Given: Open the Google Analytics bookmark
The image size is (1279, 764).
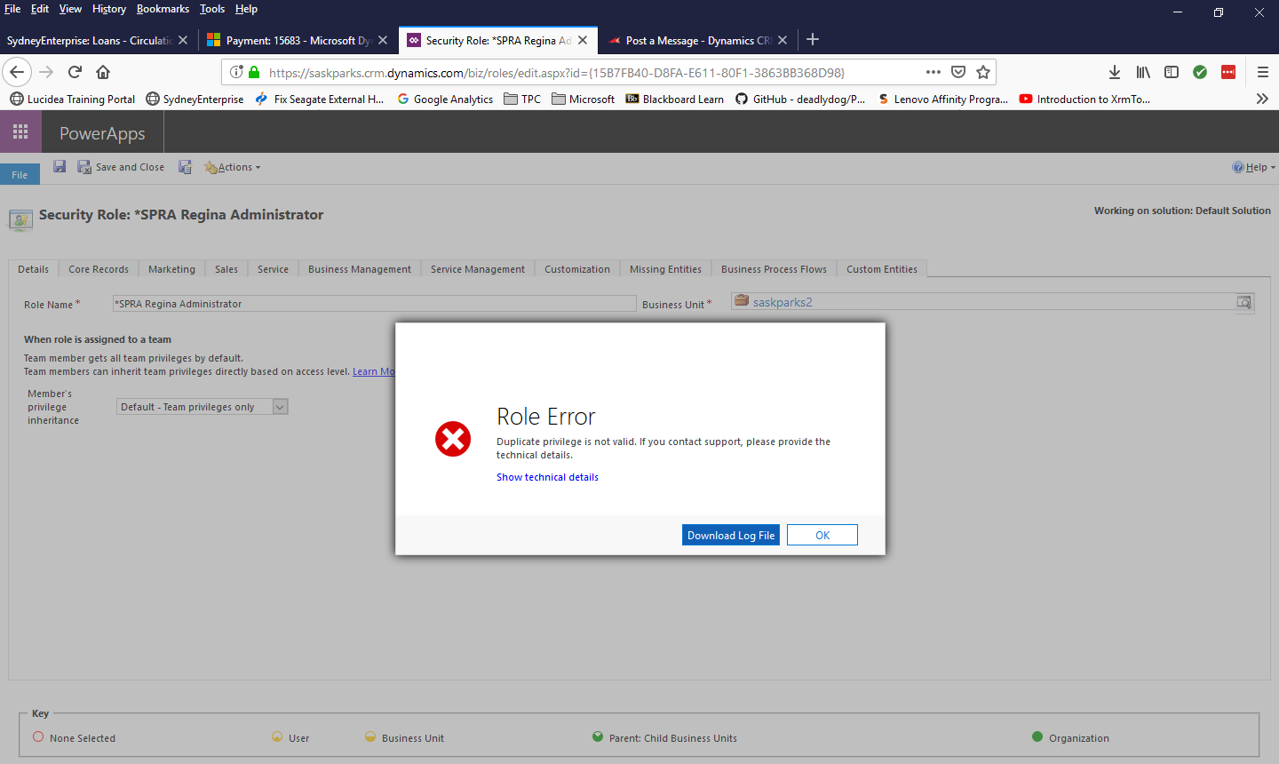Looking at the screenshot, I should pos(445,99).
